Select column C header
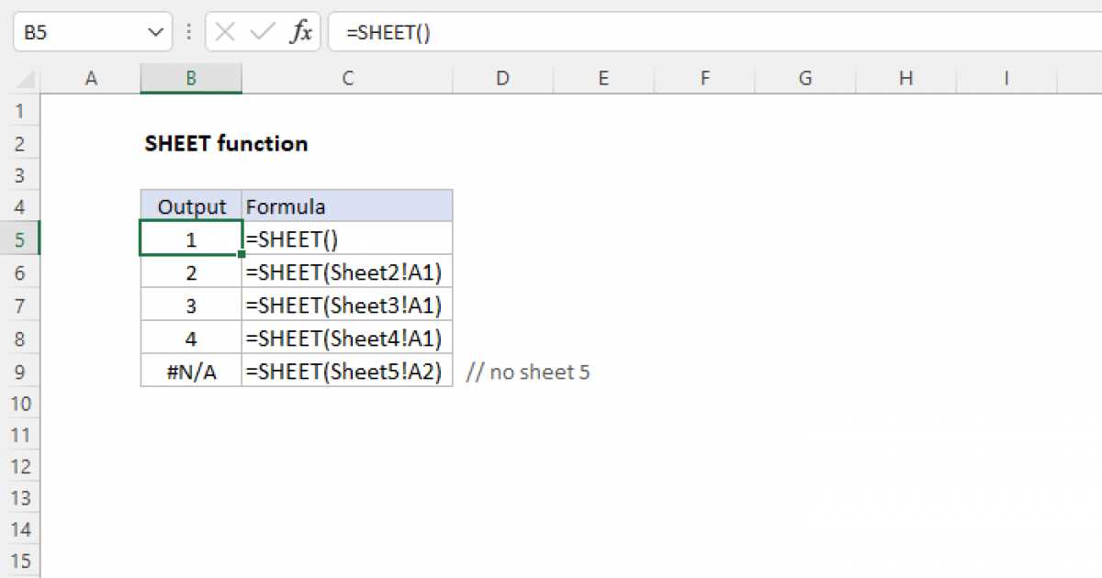The image size is (1102, 578). point(347,79)
